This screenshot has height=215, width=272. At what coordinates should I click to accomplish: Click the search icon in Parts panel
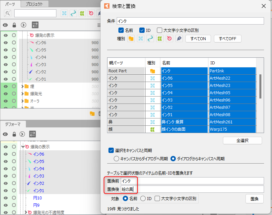point(7,13)
